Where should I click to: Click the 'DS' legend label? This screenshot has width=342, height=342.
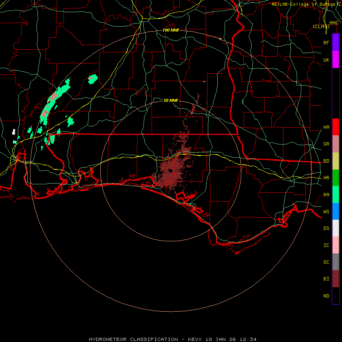326,228
